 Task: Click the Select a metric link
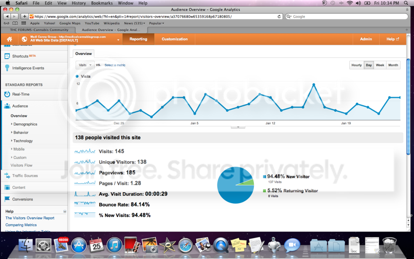[x=115, y=65]
